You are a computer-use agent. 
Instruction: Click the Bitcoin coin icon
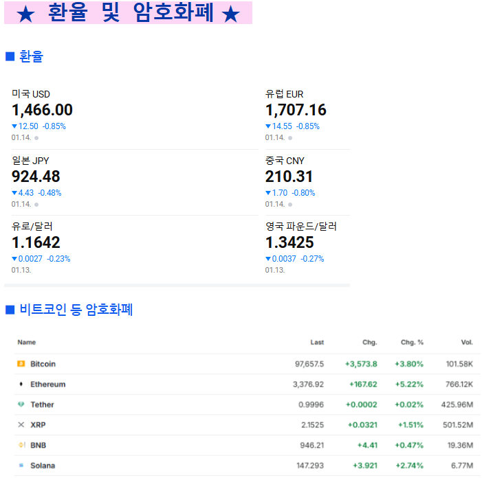coord(21,364)
